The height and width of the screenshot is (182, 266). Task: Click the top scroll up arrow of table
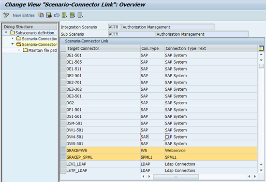261,55
